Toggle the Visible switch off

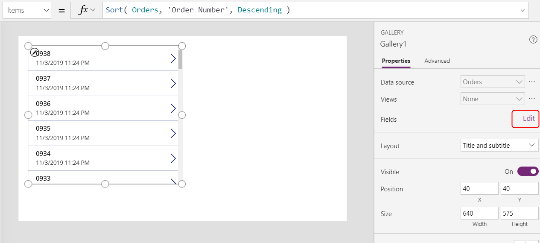pyautogui.click(x=528, y=171)
